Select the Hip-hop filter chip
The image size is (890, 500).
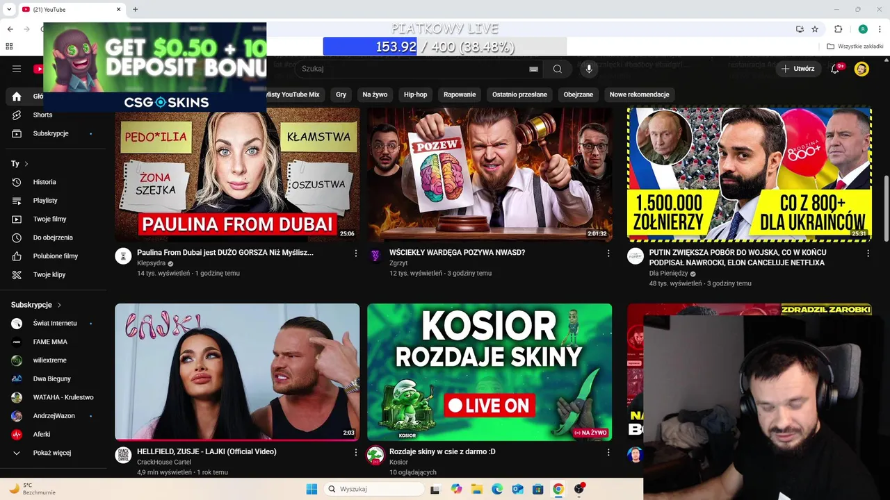tap(416, 94)
